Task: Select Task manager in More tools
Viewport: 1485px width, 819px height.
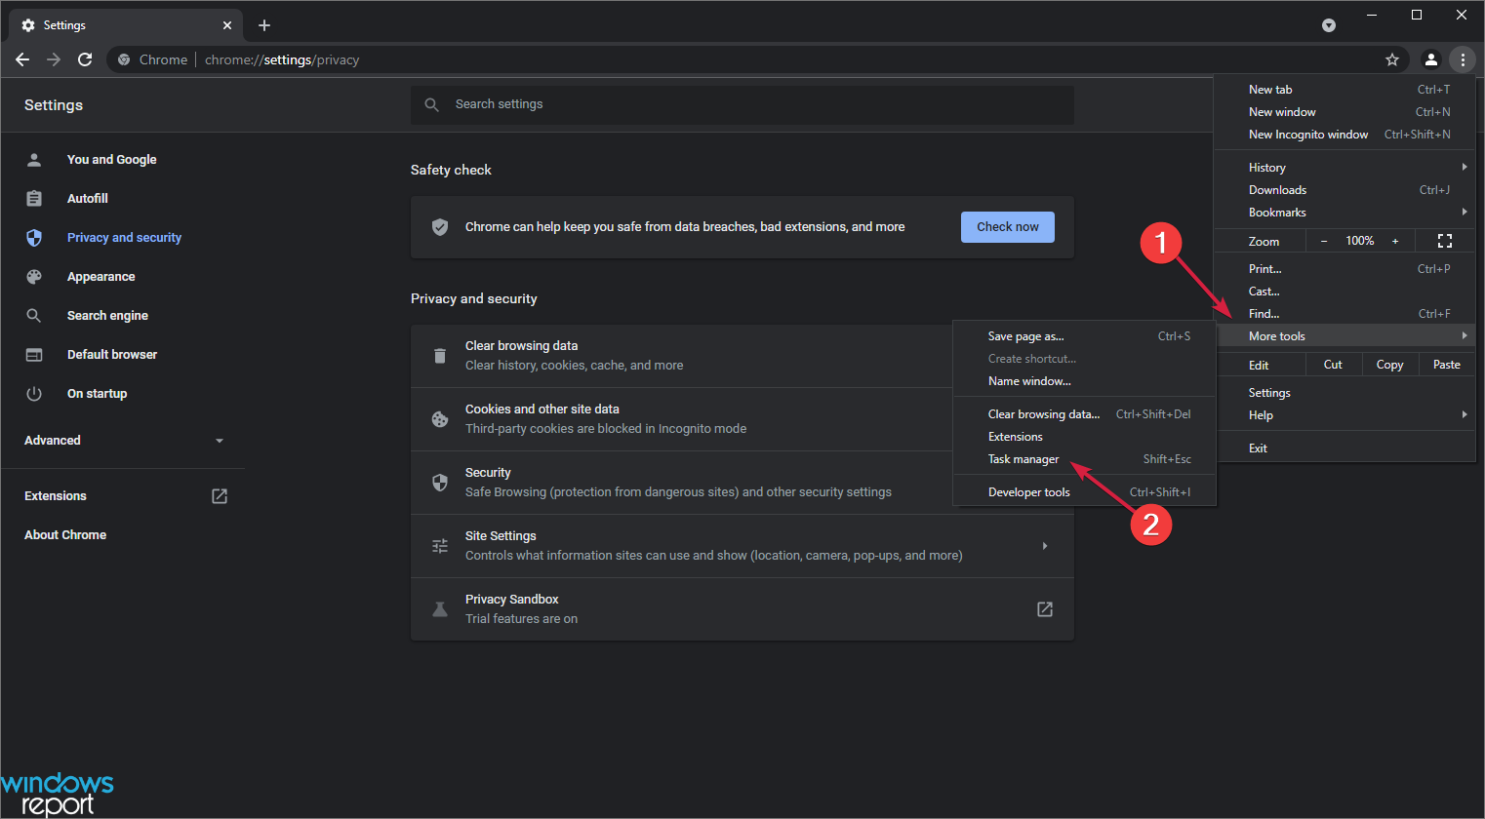Action: tap(1085, 459)
